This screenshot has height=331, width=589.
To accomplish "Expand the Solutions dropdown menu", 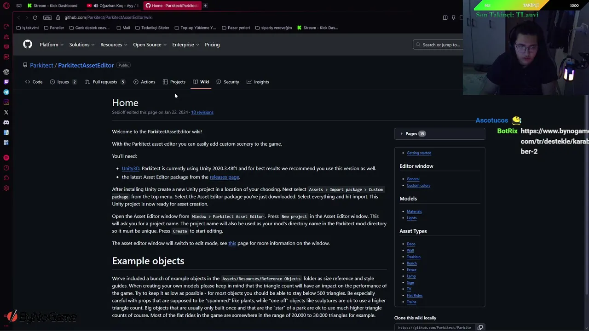I will (82, 45).
